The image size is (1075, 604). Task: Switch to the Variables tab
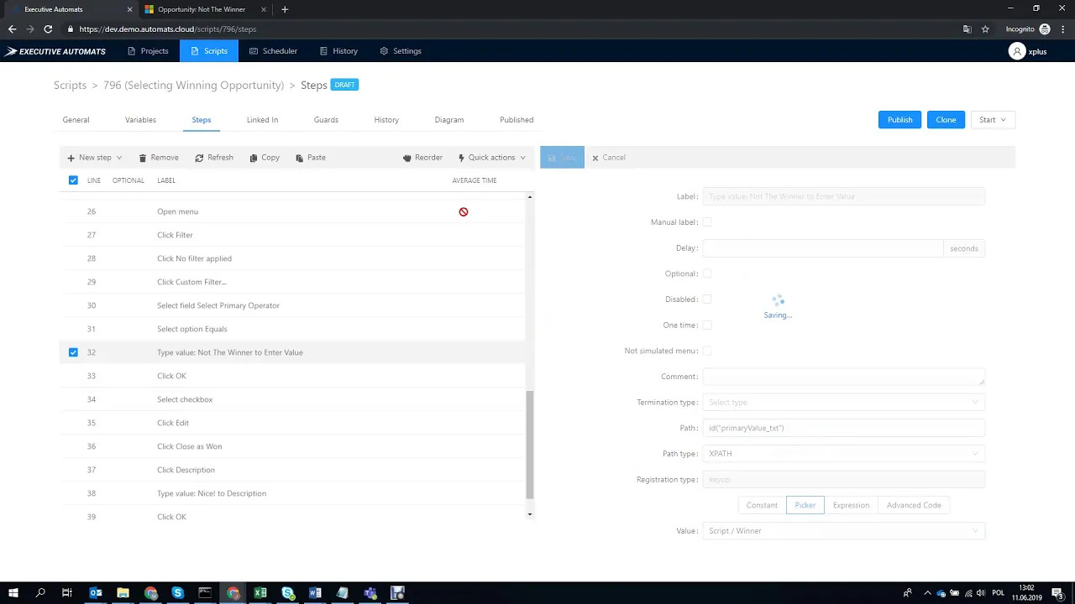pyautogui.click(x=139, y=119)
